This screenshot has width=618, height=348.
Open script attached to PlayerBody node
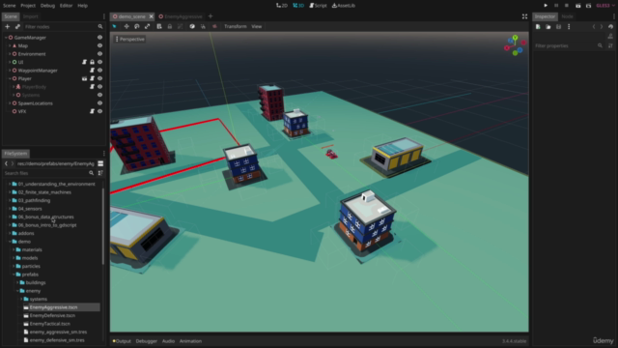[93, 87]
